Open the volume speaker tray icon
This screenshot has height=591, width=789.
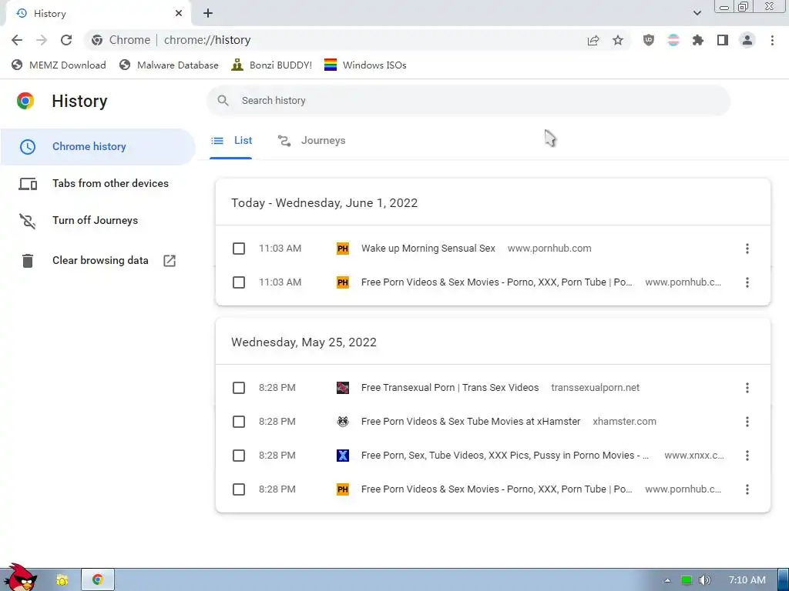(704, 580)
